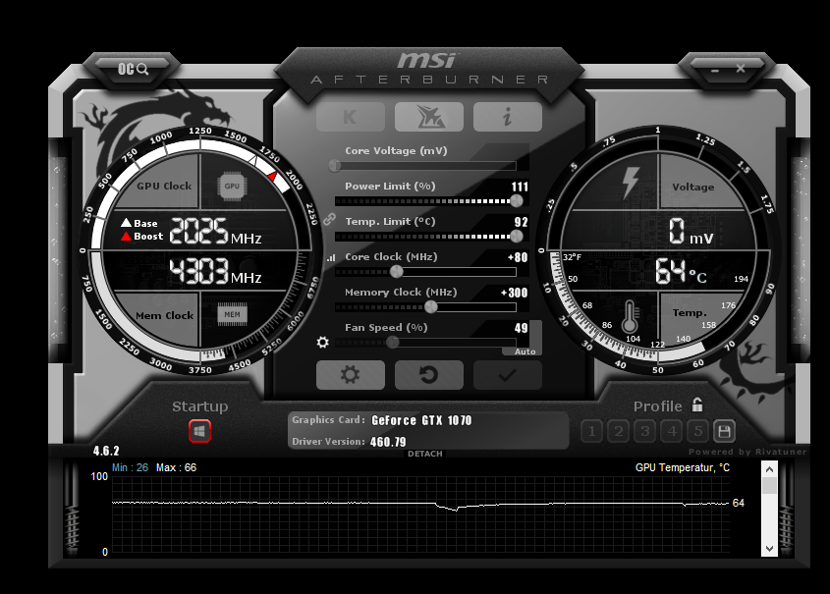Click the lightning bolt voltage icon
Image resolution: width=830 pixels, height=594 pixels.
point(631,183)
